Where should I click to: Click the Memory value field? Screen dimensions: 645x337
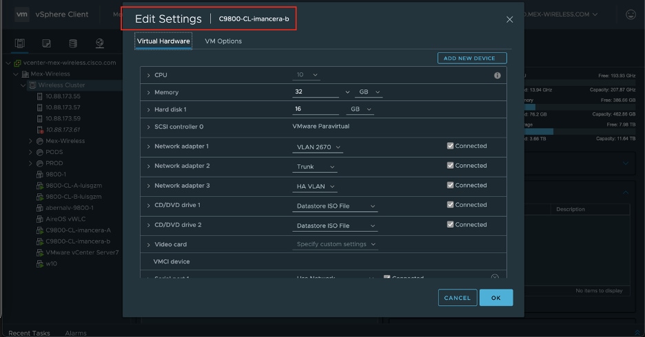[x=316, y=92]
